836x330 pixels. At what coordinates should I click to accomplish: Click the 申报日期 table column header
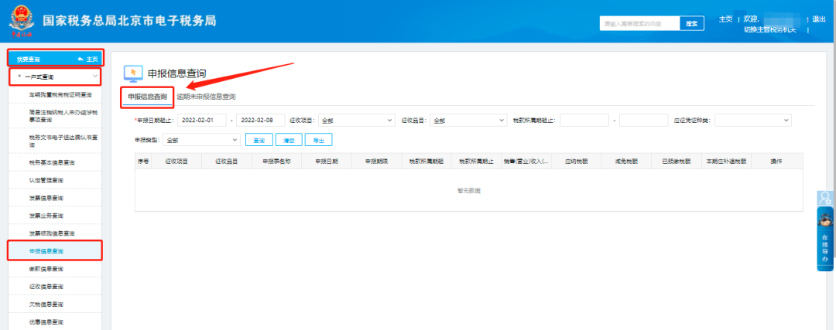coord(327,162)
